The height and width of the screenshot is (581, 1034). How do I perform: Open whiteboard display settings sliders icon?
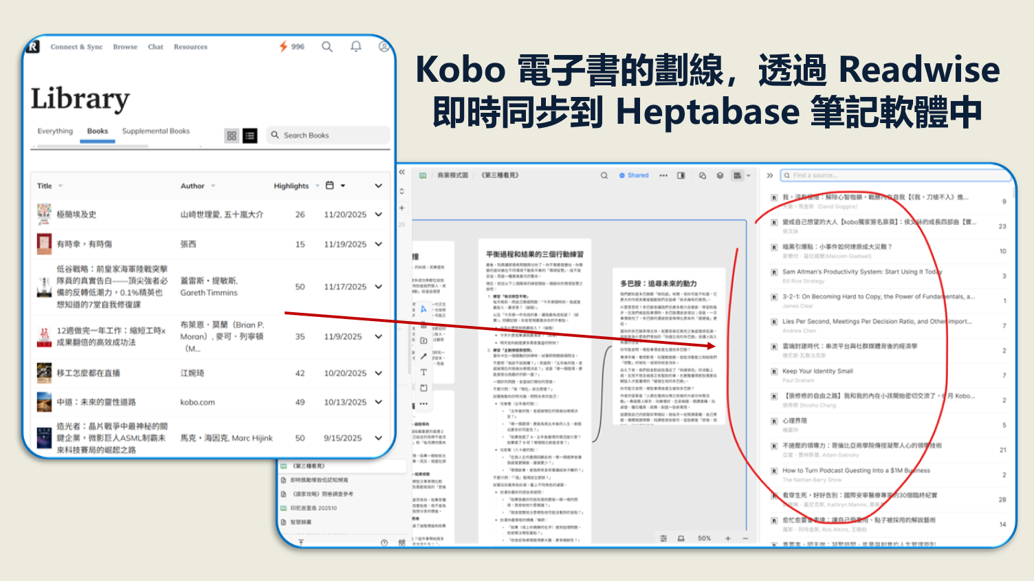click(663, 538)
